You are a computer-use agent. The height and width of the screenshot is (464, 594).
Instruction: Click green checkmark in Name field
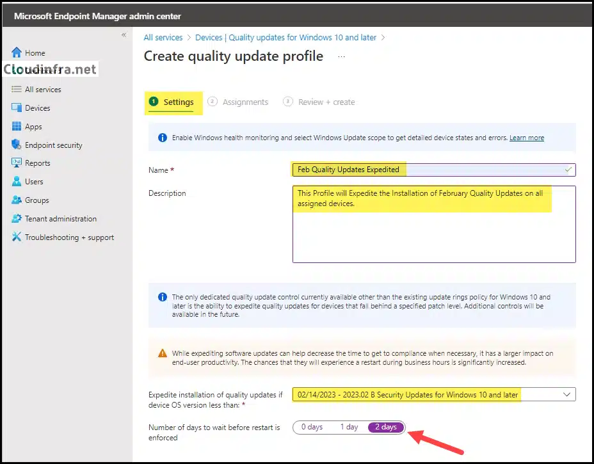(568, 170)
